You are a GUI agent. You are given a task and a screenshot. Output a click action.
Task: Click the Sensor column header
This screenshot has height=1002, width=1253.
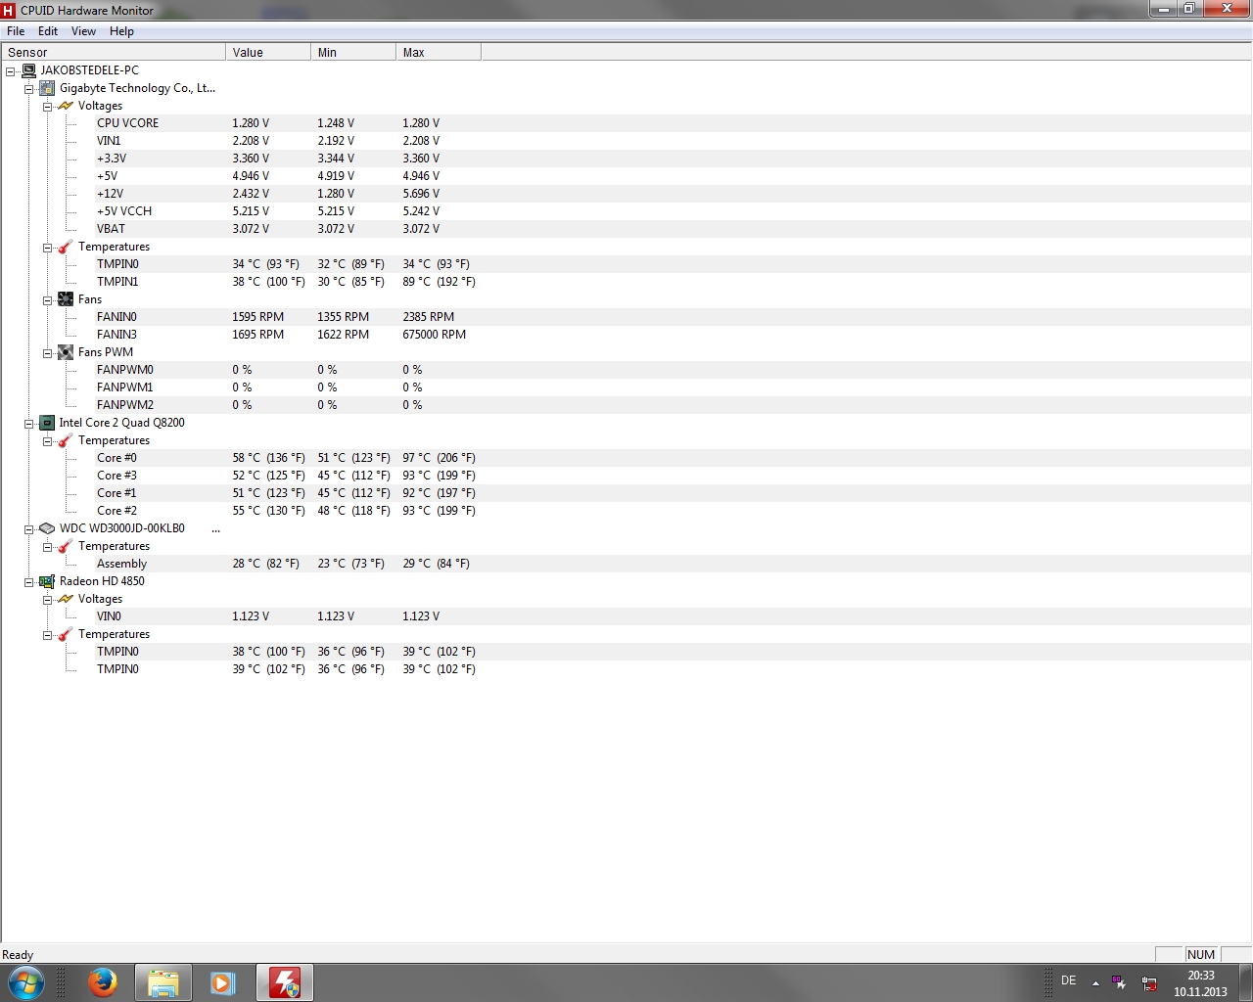pyautogui.click(x=114, y=52)
